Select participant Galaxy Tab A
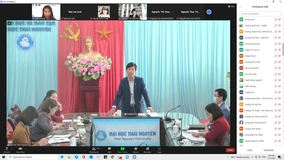284x160 pixels. click(x=260, y=56)
